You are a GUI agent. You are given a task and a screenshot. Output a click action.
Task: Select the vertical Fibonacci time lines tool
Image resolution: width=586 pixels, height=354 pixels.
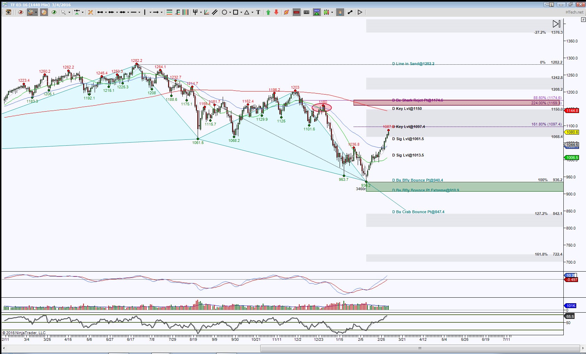[185, 12]
